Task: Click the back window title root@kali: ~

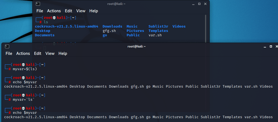Action: pyautogui.click(x=116, y=4)
